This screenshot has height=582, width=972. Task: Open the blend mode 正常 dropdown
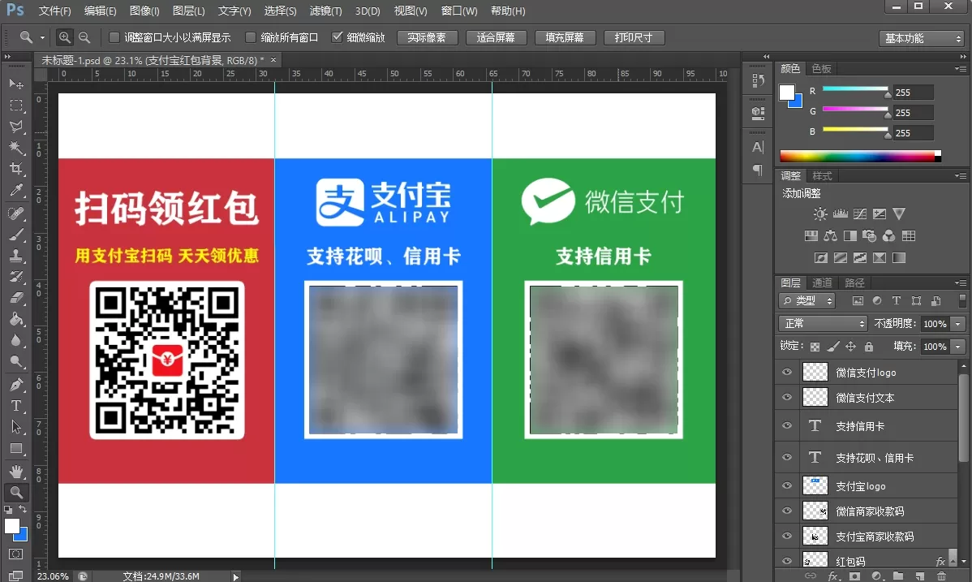click(823, 324)
